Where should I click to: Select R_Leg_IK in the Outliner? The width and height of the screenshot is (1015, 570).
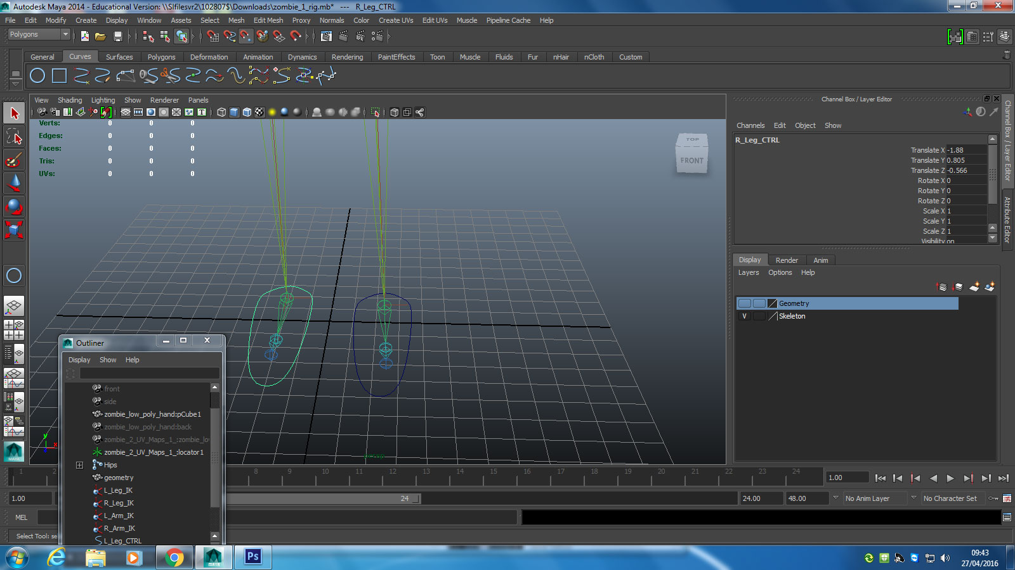(x=119, y=503)
